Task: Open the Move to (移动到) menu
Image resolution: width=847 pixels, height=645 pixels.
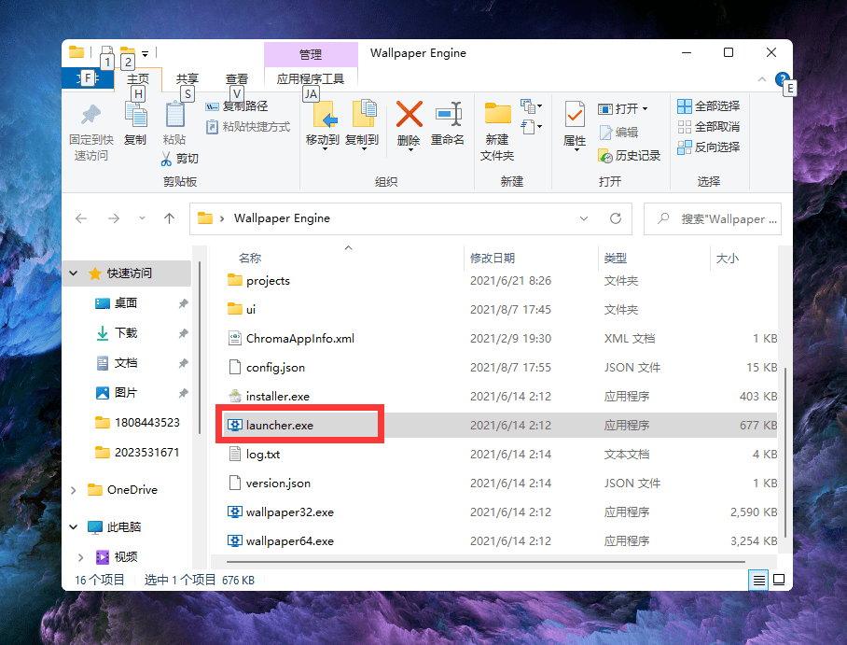Action: tap(323, 125)
